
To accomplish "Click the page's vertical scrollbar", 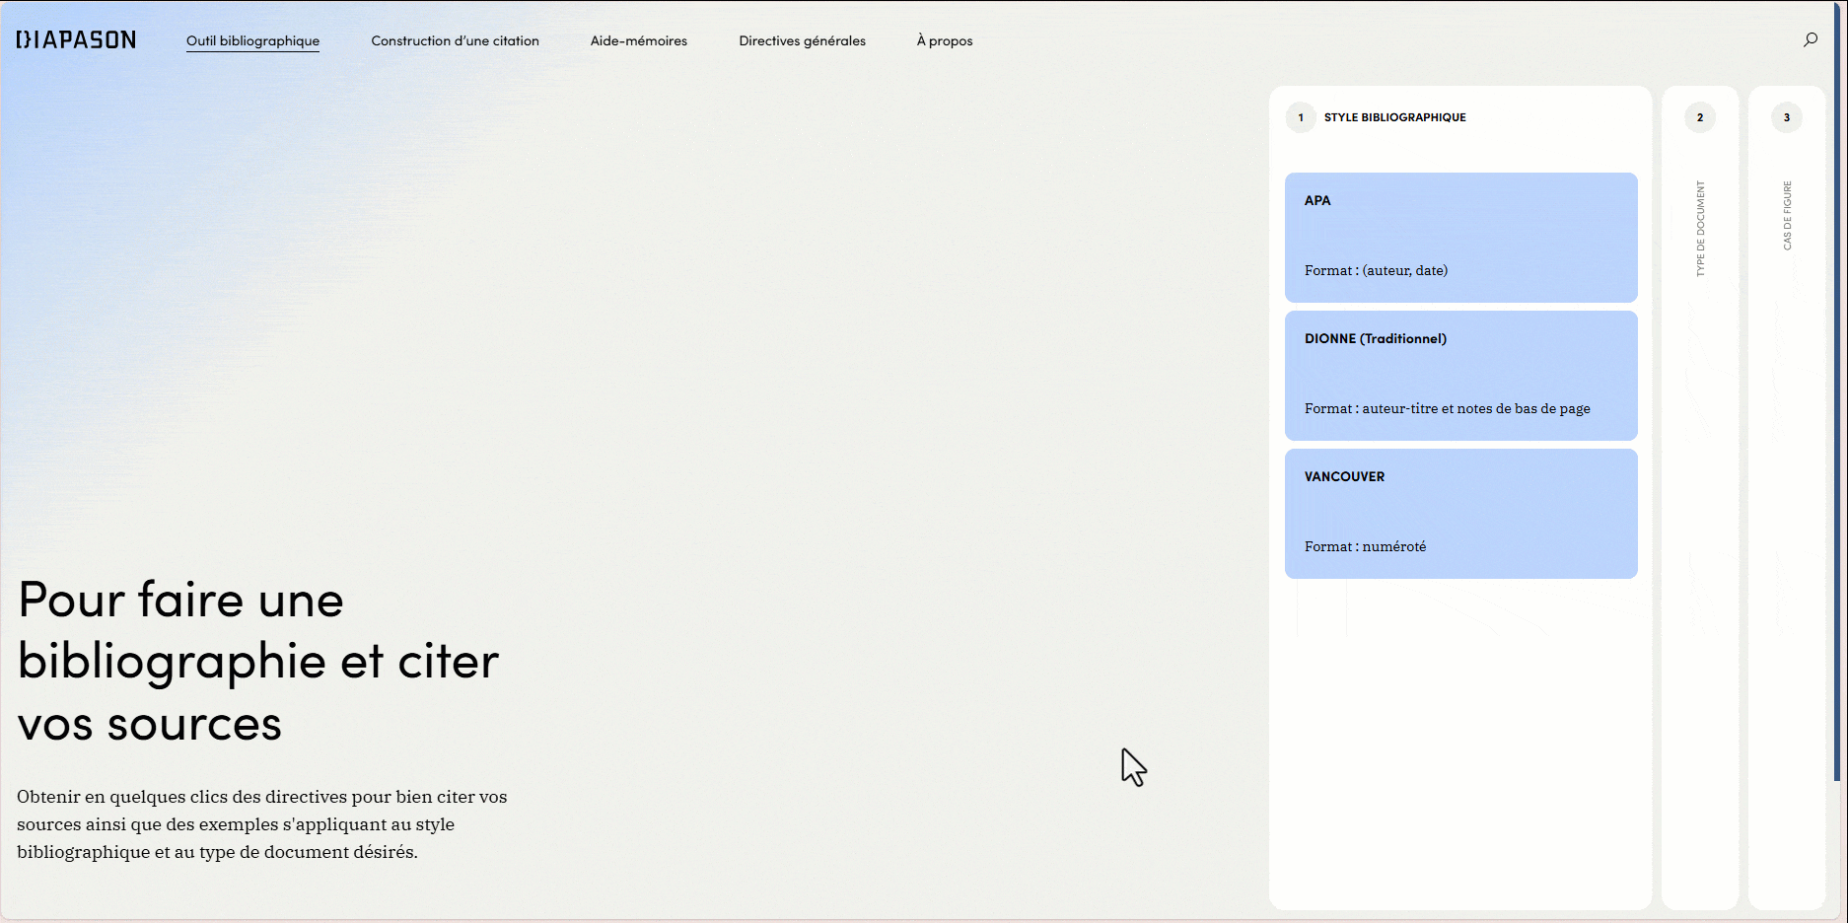I will pos(1838,394).
